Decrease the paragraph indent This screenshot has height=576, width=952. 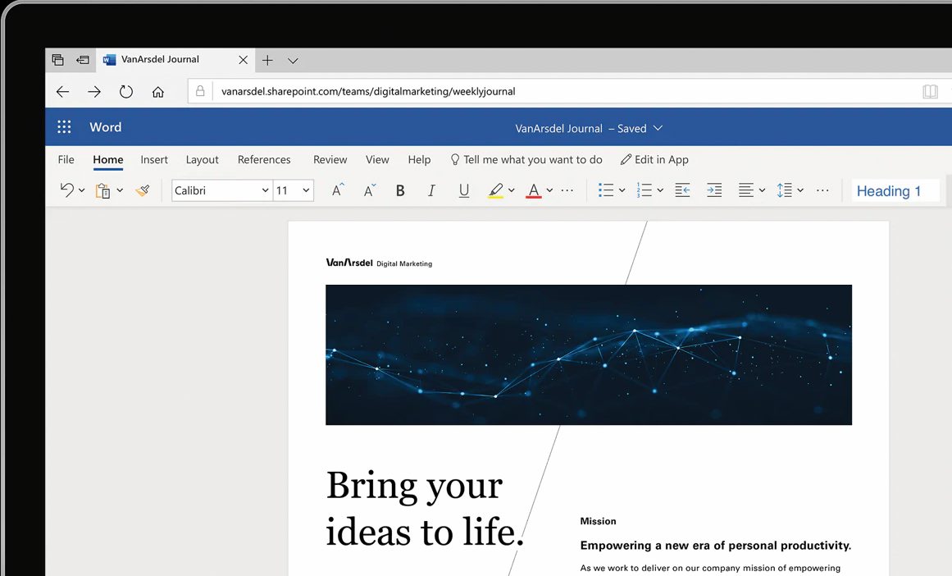point(682,190)
